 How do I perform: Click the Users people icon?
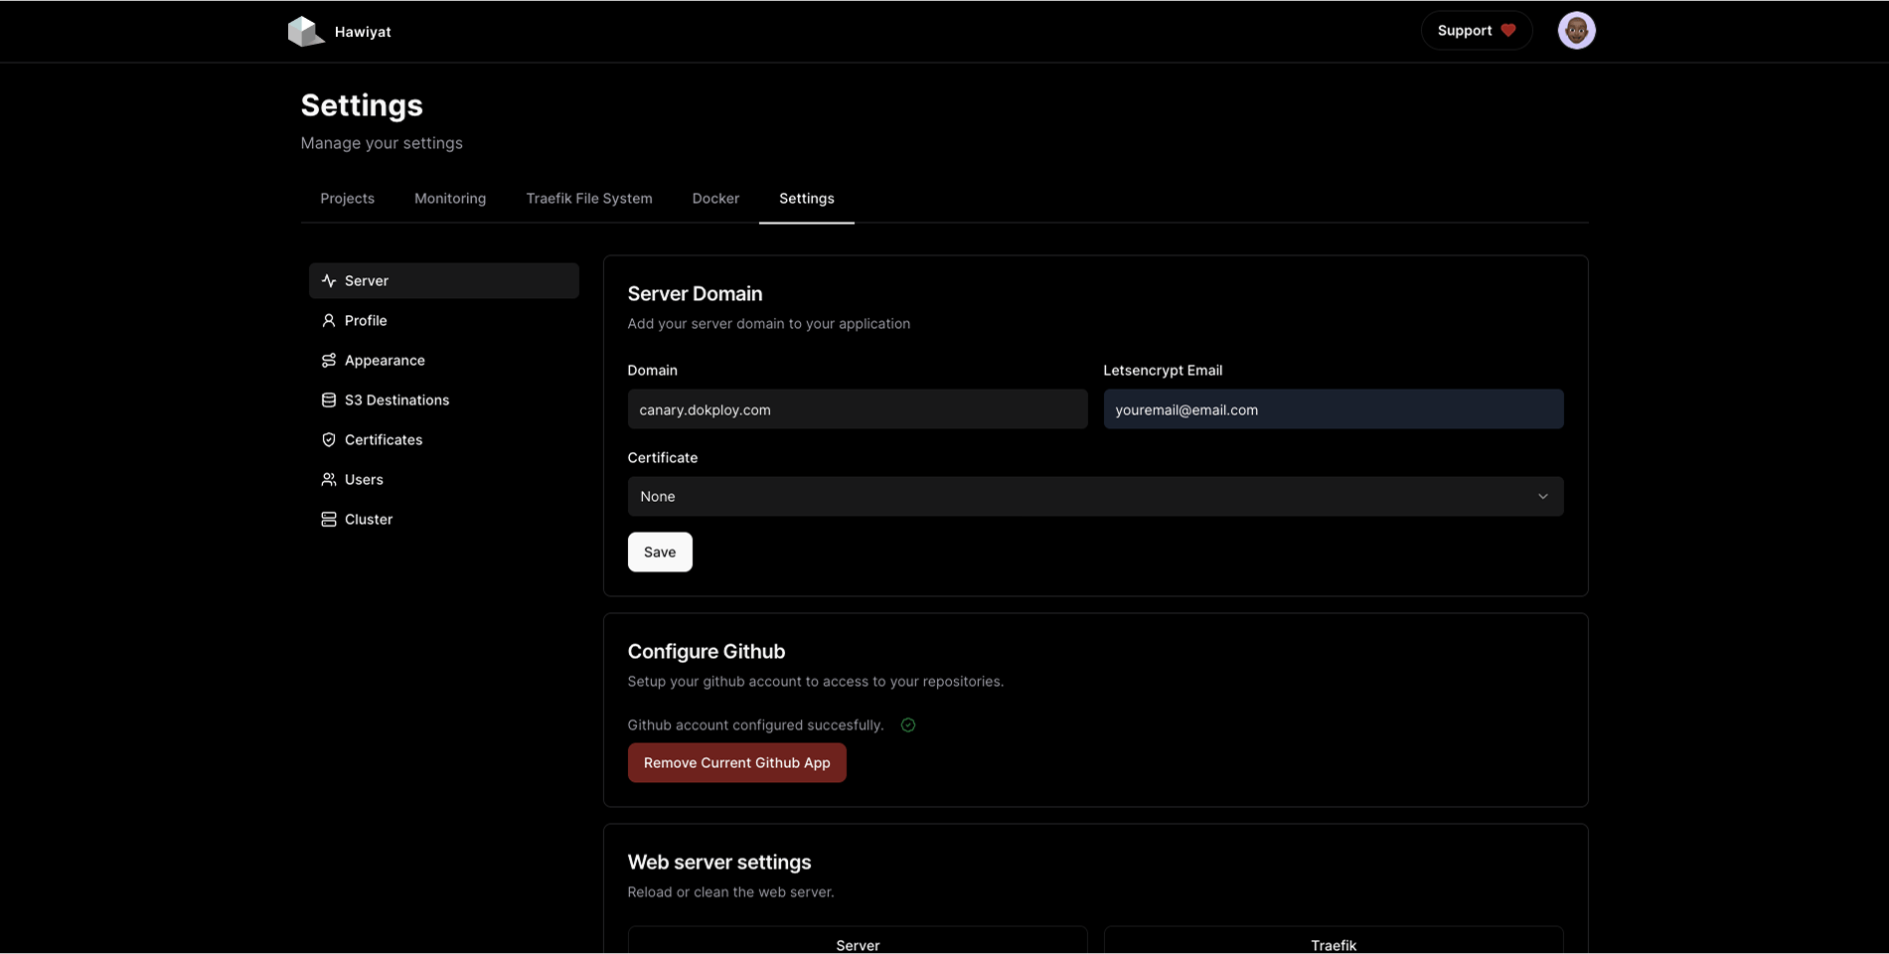[329, 480]
